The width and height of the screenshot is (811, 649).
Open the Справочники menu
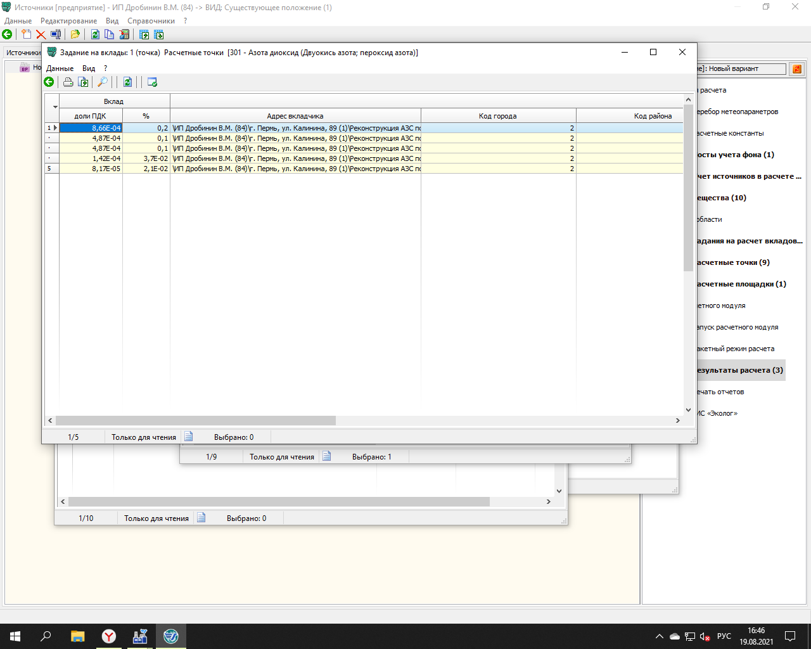(151, 21)
